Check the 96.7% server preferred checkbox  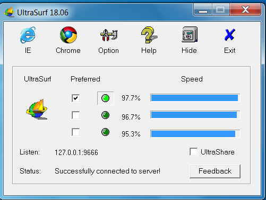click(x=76, y=115)
